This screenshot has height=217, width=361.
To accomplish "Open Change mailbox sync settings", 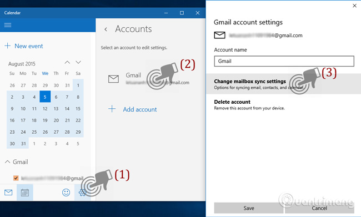I will click(x=284, y=84).
